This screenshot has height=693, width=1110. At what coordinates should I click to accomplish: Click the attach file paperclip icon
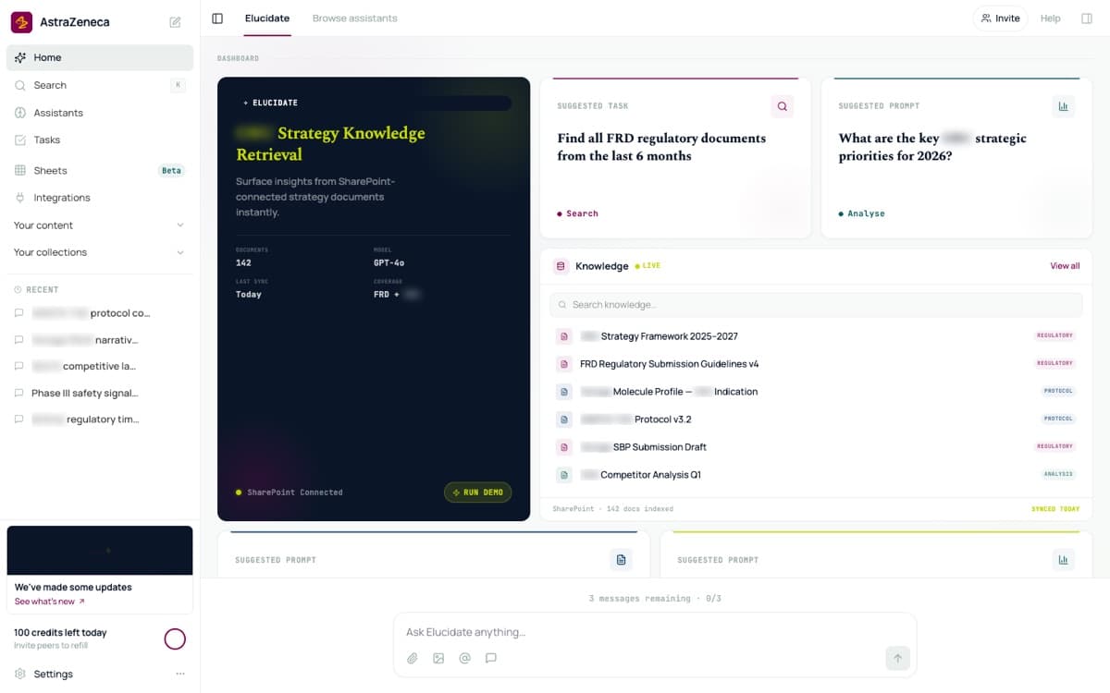(x=413, y=658)
